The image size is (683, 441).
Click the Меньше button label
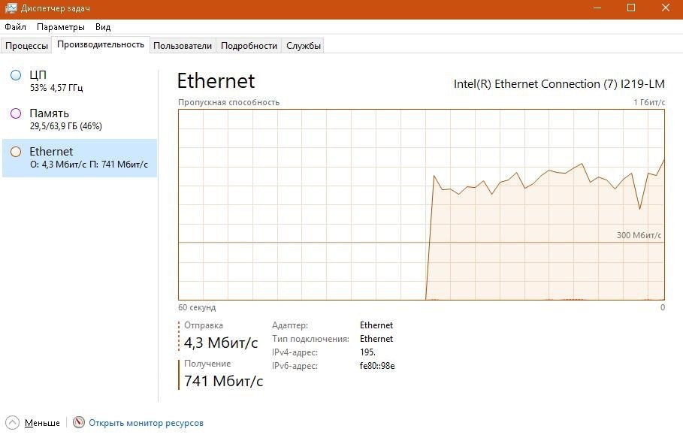42,423
